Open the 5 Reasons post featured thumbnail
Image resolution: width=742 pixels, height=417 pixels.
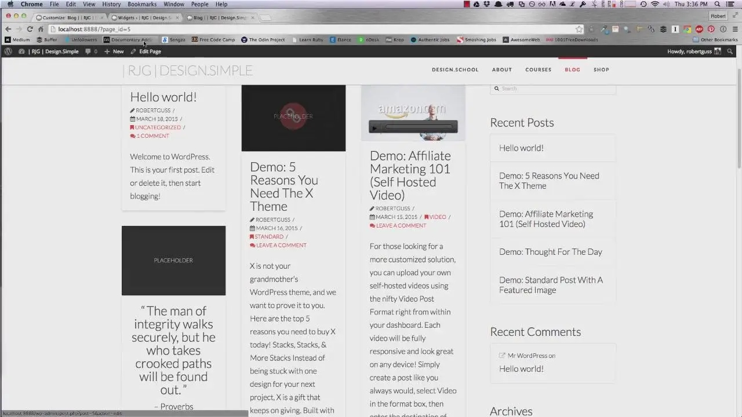pos(293,118)
